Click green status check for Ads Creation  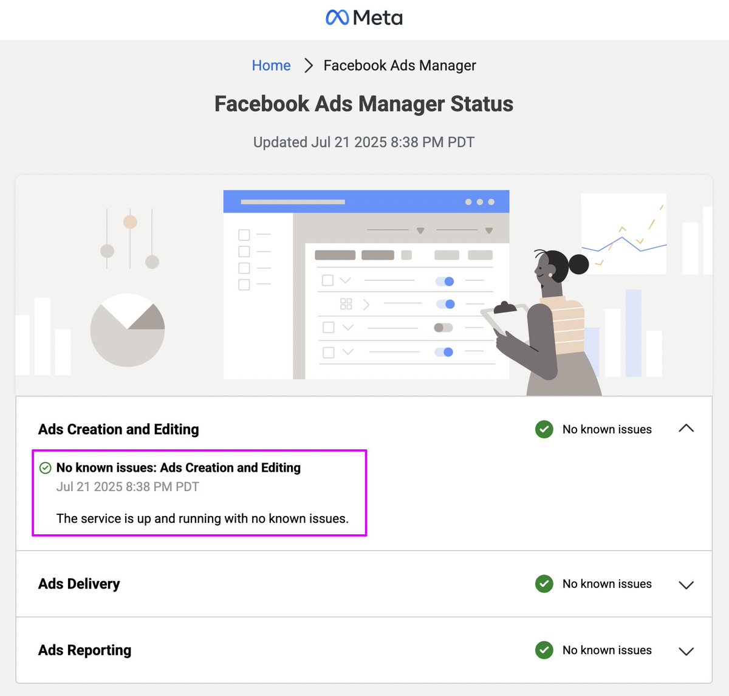(x=544, y=429)
